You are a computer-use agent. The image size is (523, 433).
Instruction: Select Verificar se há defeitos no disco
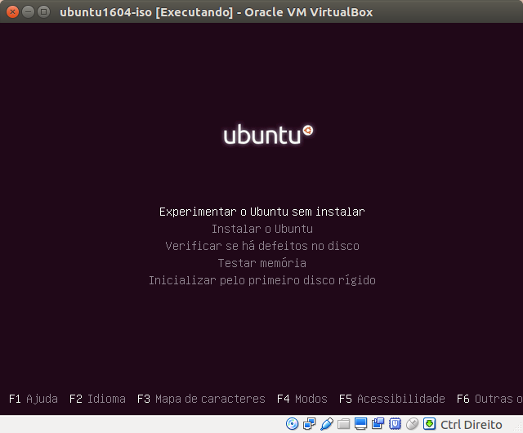point(262,246)
